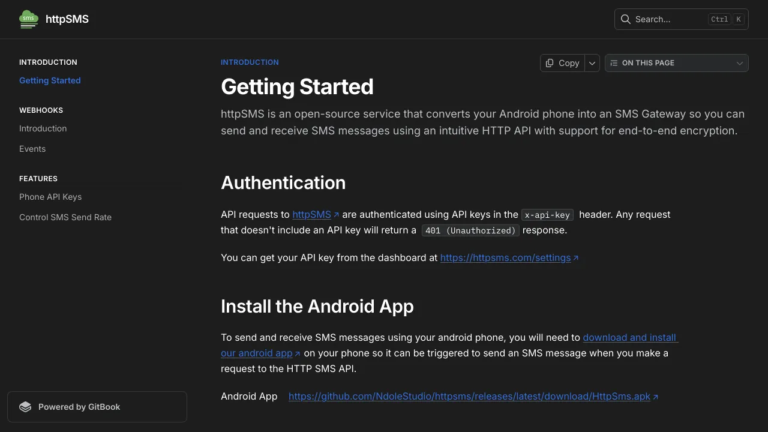Click the Authentication heading
This screenshot has width=768, height=432.
[283, 182]
